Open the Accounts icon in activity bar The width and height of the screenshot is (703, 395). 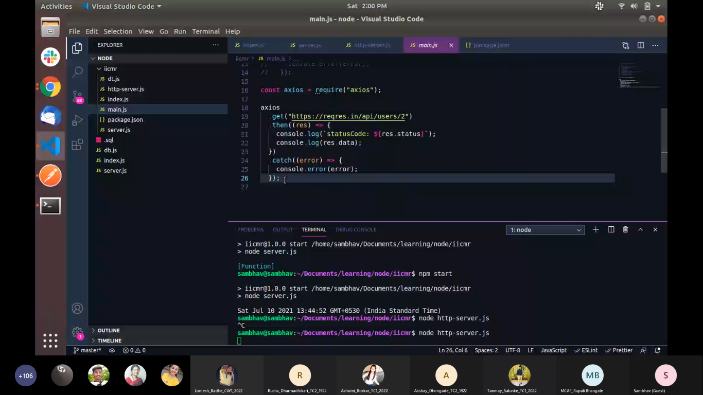click(x=77, y=308)
